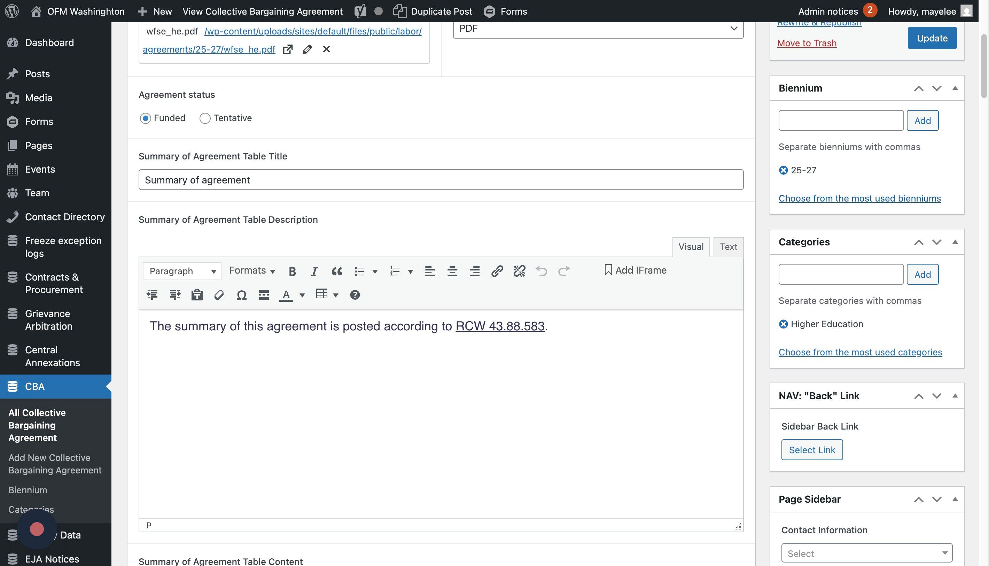Switch to the Text editor tab
989x566 pixels.
pos(728,247)
